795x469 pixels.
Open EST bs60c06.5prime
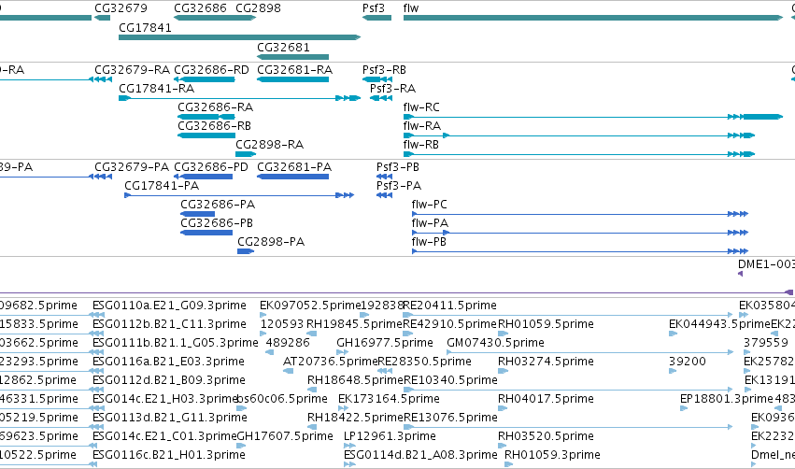click(282, 399)
